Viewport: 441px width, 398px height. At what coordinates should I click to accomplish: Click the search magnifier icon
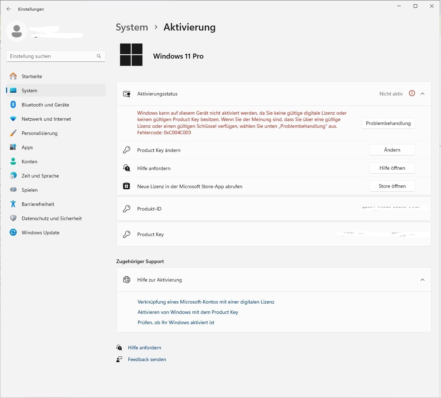[99, 56]
